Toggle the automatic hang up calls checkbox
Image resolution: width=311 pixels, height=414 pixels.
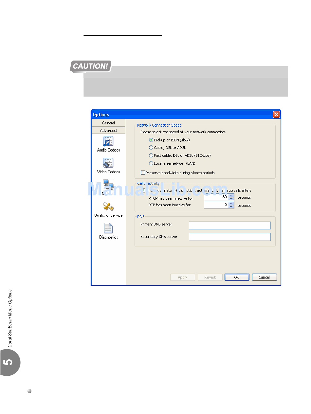click(x=143, y=190)
